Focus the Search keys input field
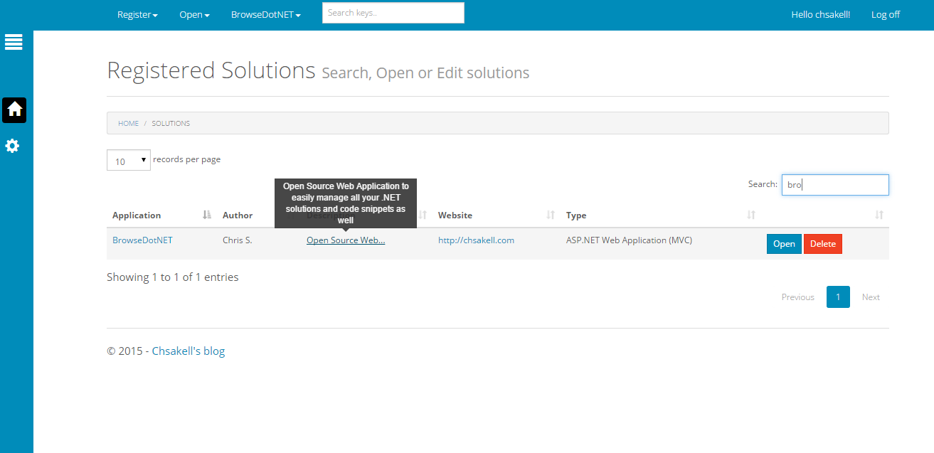 393,13
